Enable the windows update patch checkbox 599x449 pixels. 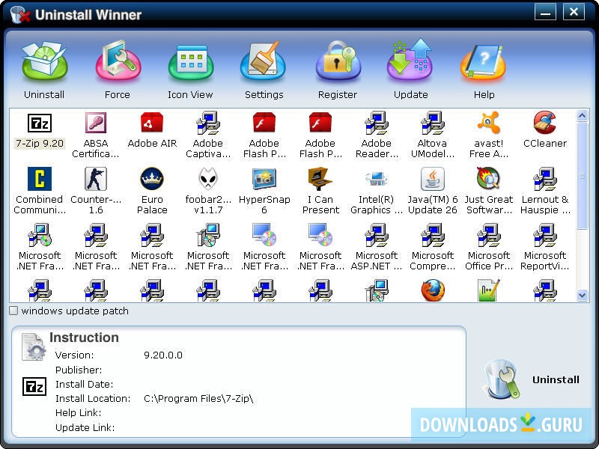coord(13,310)
